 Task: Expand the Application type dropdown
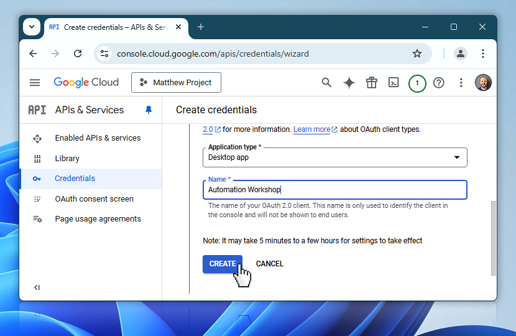click(x=334, y=157)
